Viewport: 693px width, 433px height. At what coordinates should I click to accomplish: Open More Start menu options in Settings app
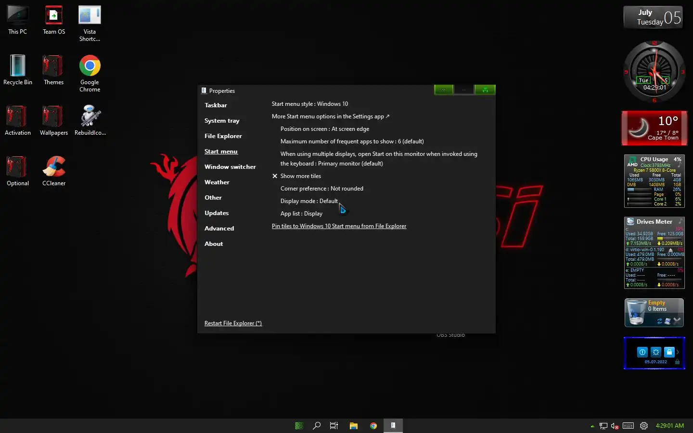[331, 116]
